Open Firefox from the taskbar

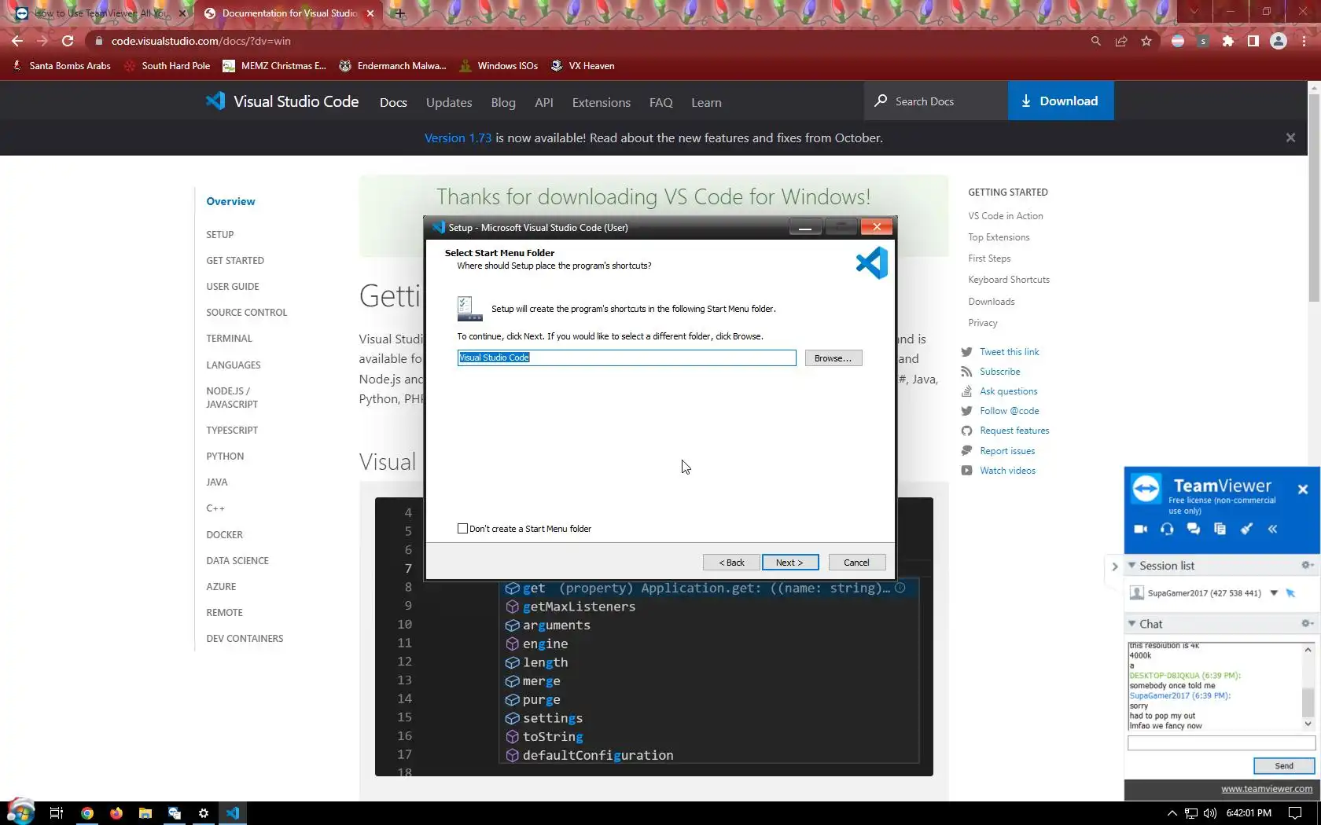[x=116, y=813]
